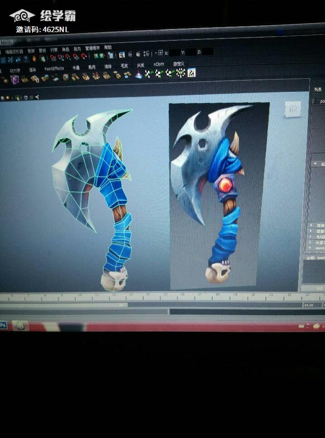Click the clapperboard render current frame icon
This screenshot has width=325, height=438.
pyautogui.click(x=129, y=54)
